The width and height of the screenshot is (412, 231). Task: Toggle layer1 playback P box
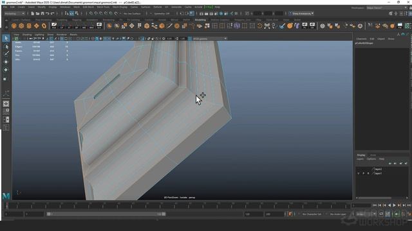pyautogui.click(x=363, y=173)
